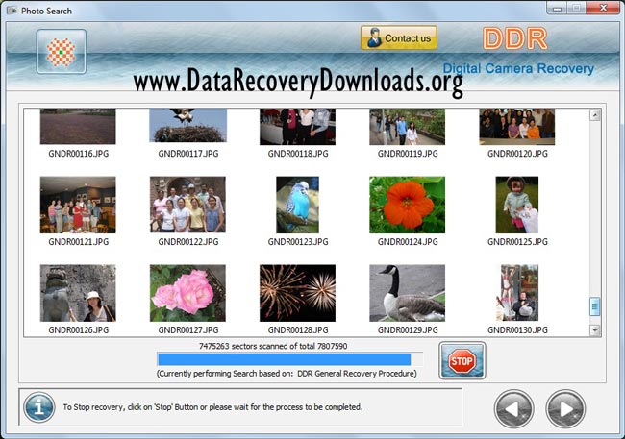Select thumbnail above GNDR00130.JPG
This screenshot has height=439, width=625.
click(517, 293)
